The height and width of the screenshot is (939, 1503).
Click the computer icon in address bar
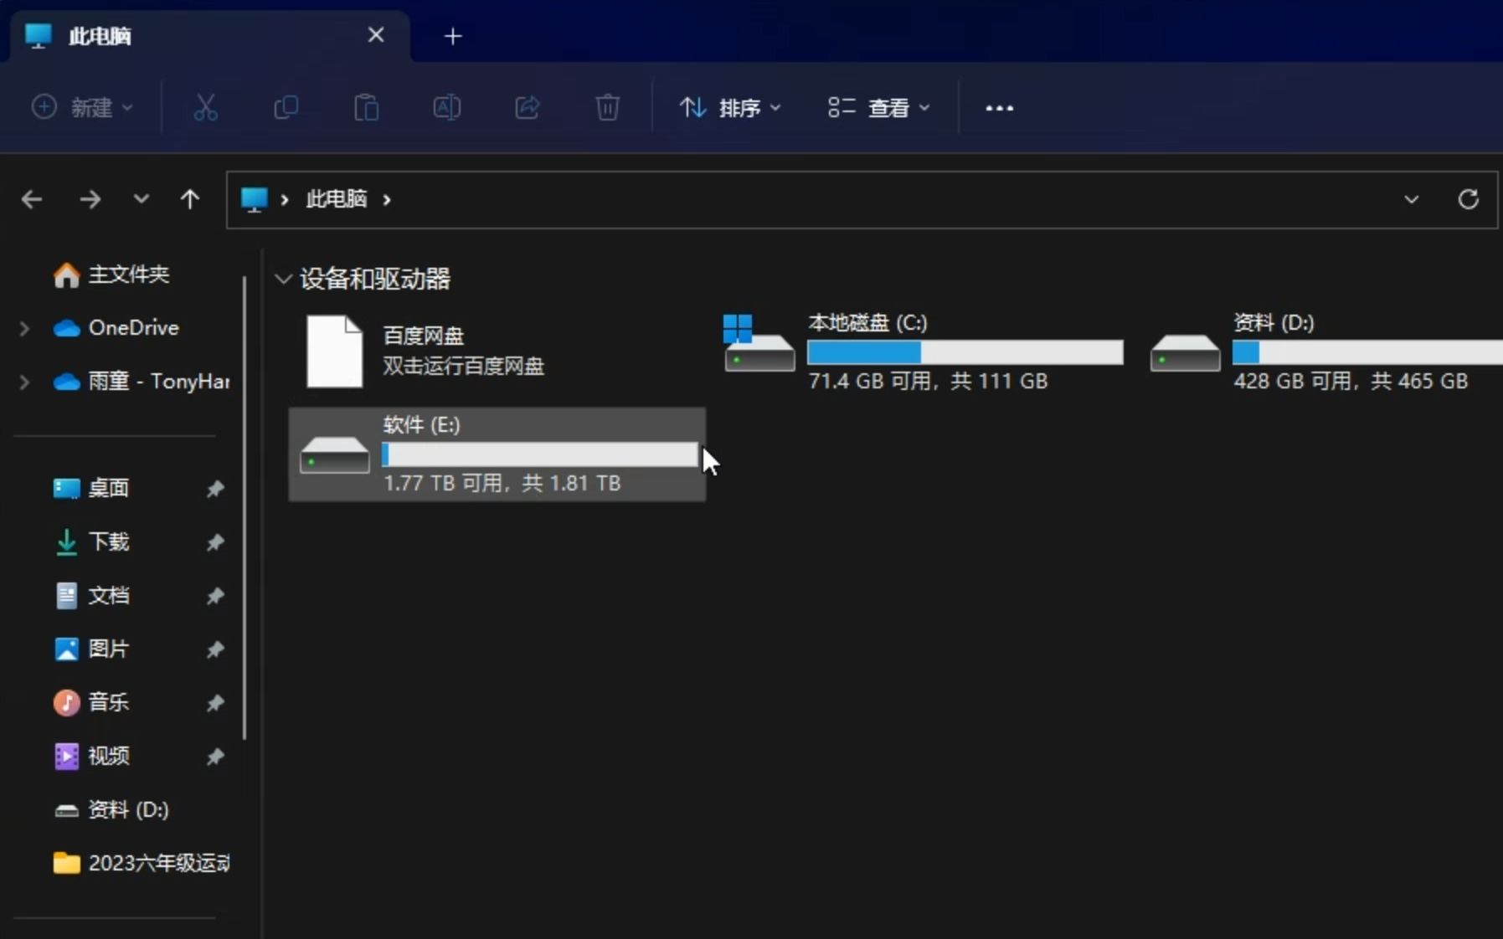click(254, 199)
